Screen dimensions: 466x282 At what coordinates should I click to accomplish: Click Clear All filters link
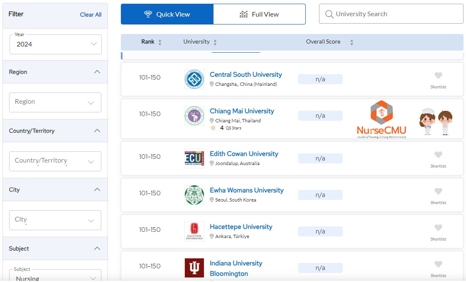coord(91,15)
